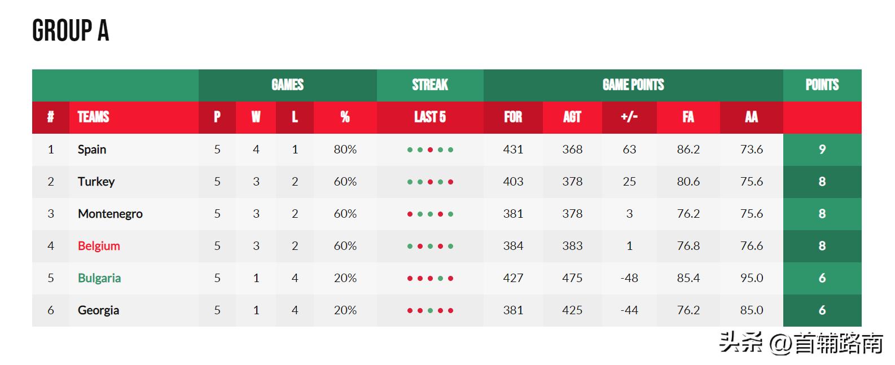Select Montenegro in the standings
The width and height of the screenshot is (895, 365).
pos(110,214)
